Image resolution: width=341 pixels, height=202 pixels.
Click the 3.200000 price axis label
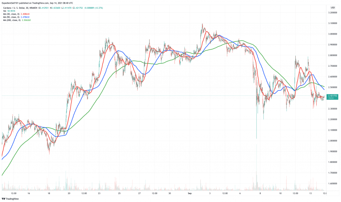(333, 13)
